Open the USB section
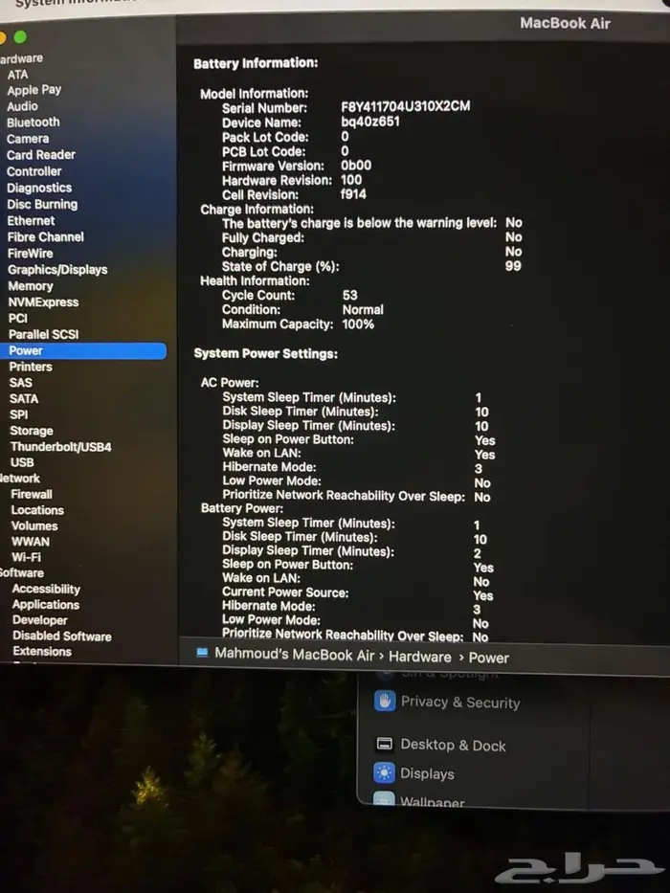The image size is (670, 893). coord(22,462)
